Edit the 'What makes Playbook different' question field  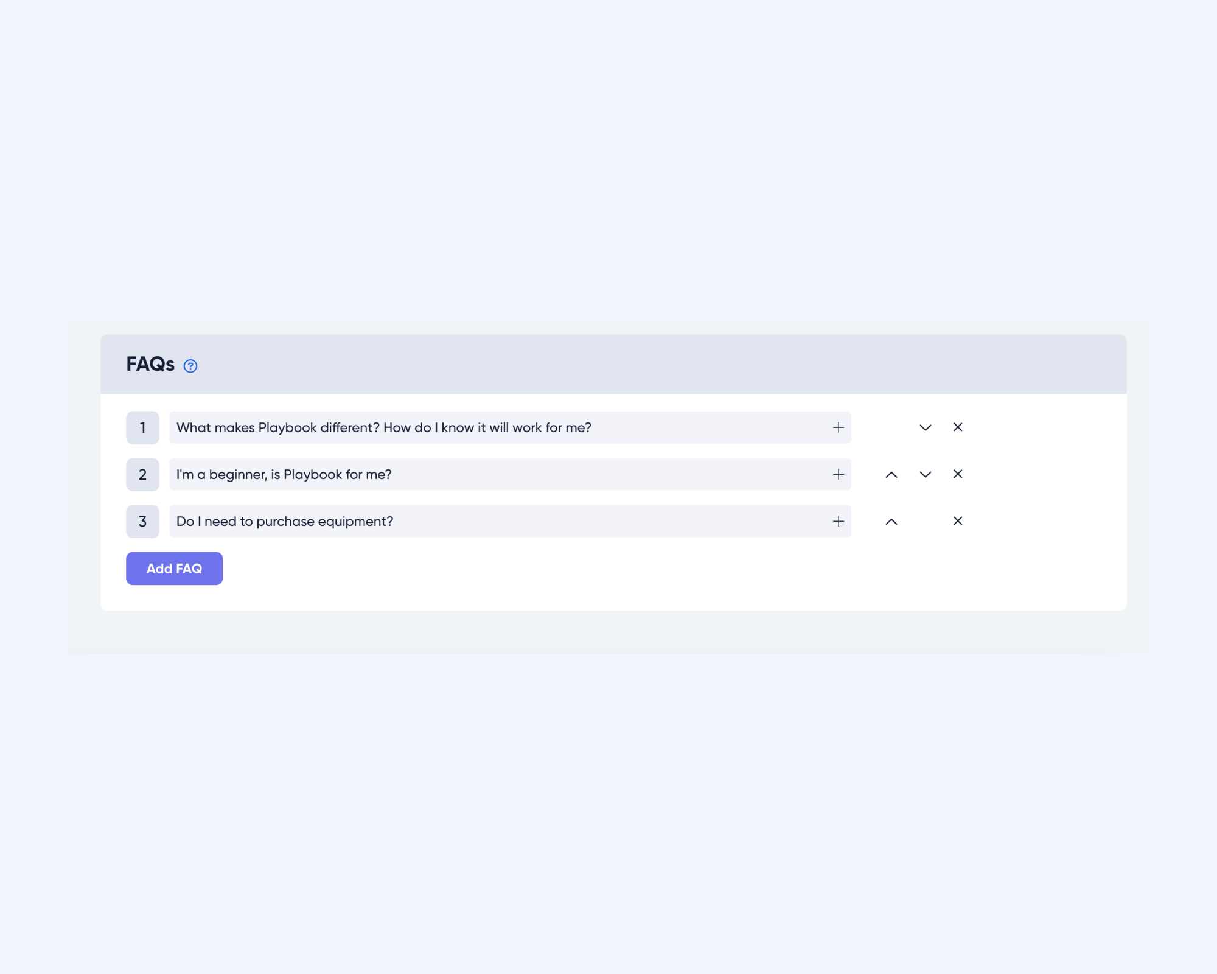[510, 427]
